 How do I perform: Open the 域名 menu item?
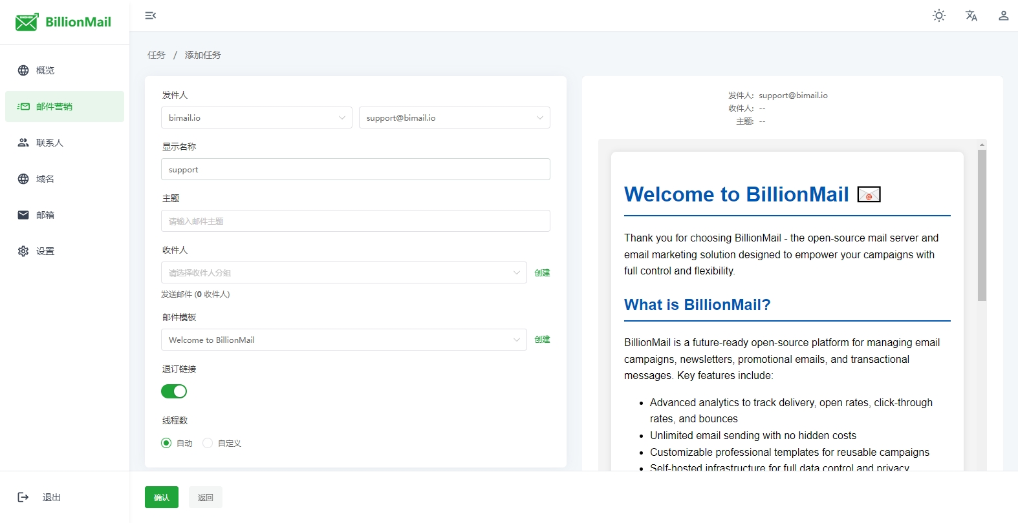click(x=65, y=179)
